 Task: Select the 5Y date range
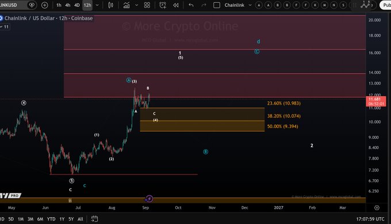click(71, 219)
